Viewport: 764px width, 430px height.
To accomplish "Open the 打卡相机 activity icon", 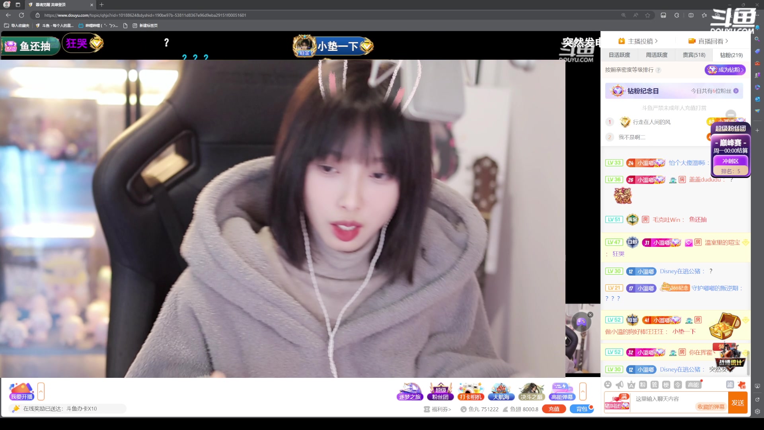I will click(471, 391).
